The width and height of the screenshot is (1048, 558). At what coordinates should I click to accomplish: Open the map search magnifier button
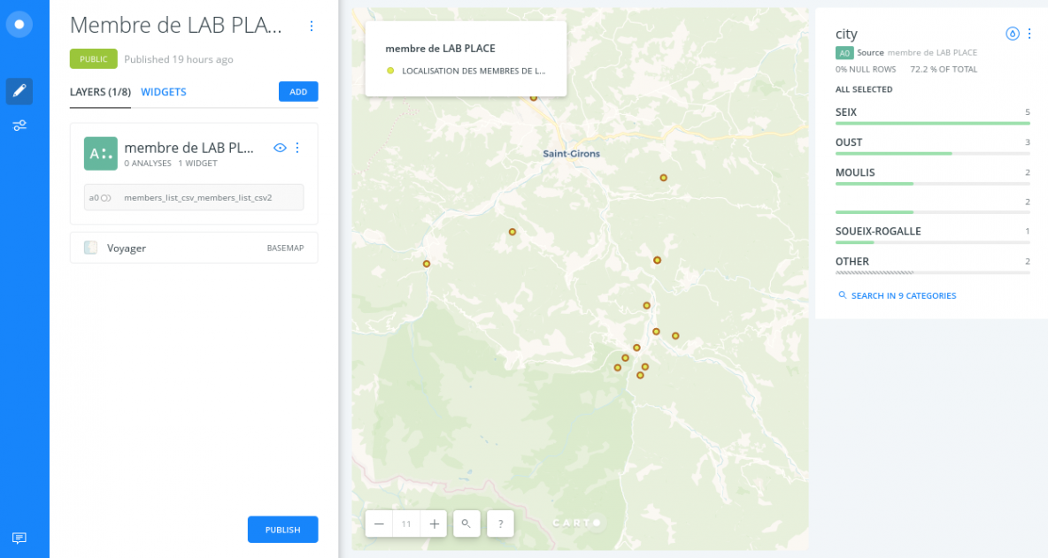[x=466, y=524]
